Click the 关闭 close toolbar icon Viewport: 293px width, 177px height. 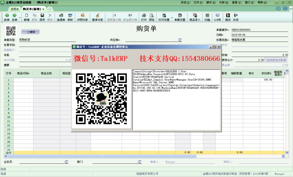click(x=236, y=17)
